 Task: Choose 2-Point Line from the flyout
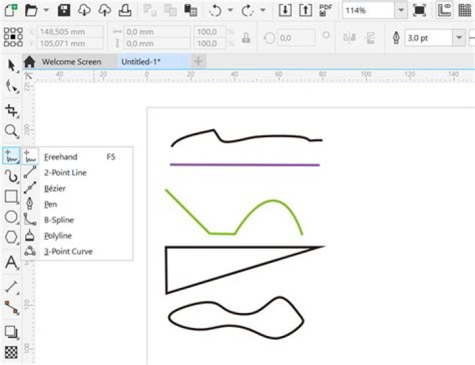(x=77, y=173)
